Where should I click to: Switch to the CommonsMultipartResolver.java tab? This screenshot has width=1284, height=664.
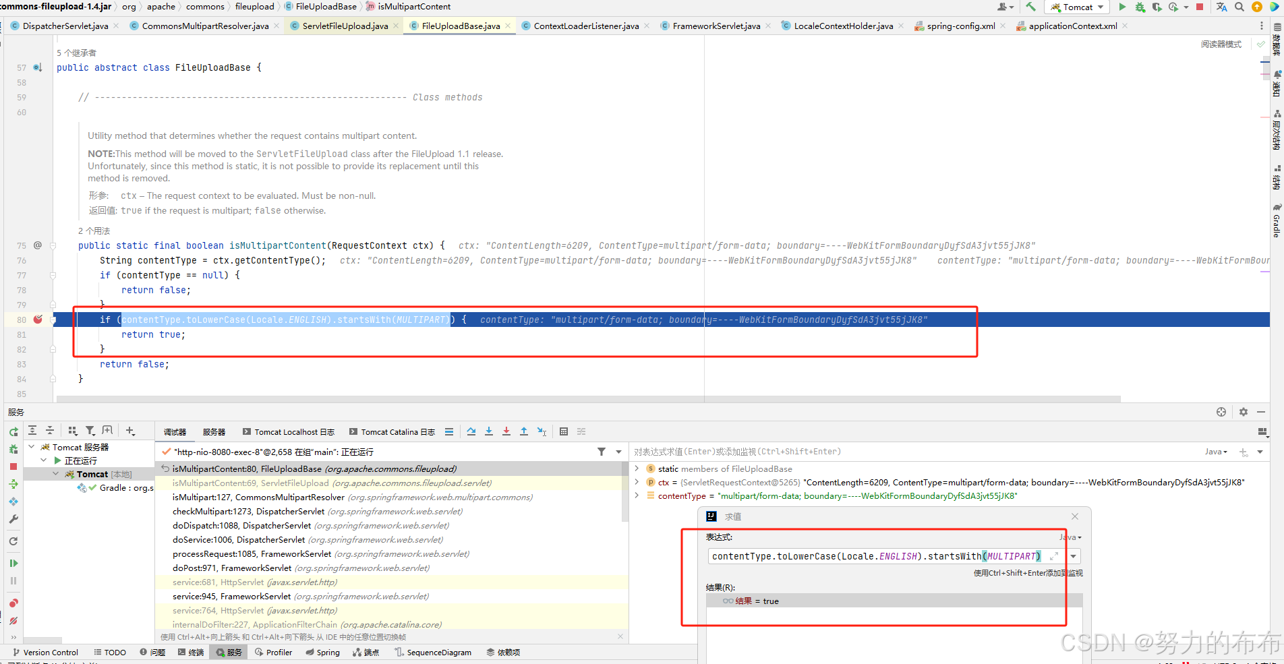[x=205, y=26]
